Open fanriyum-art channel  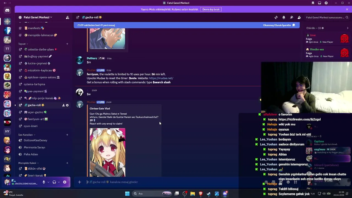pyautogui.click(x=43, y=119)
